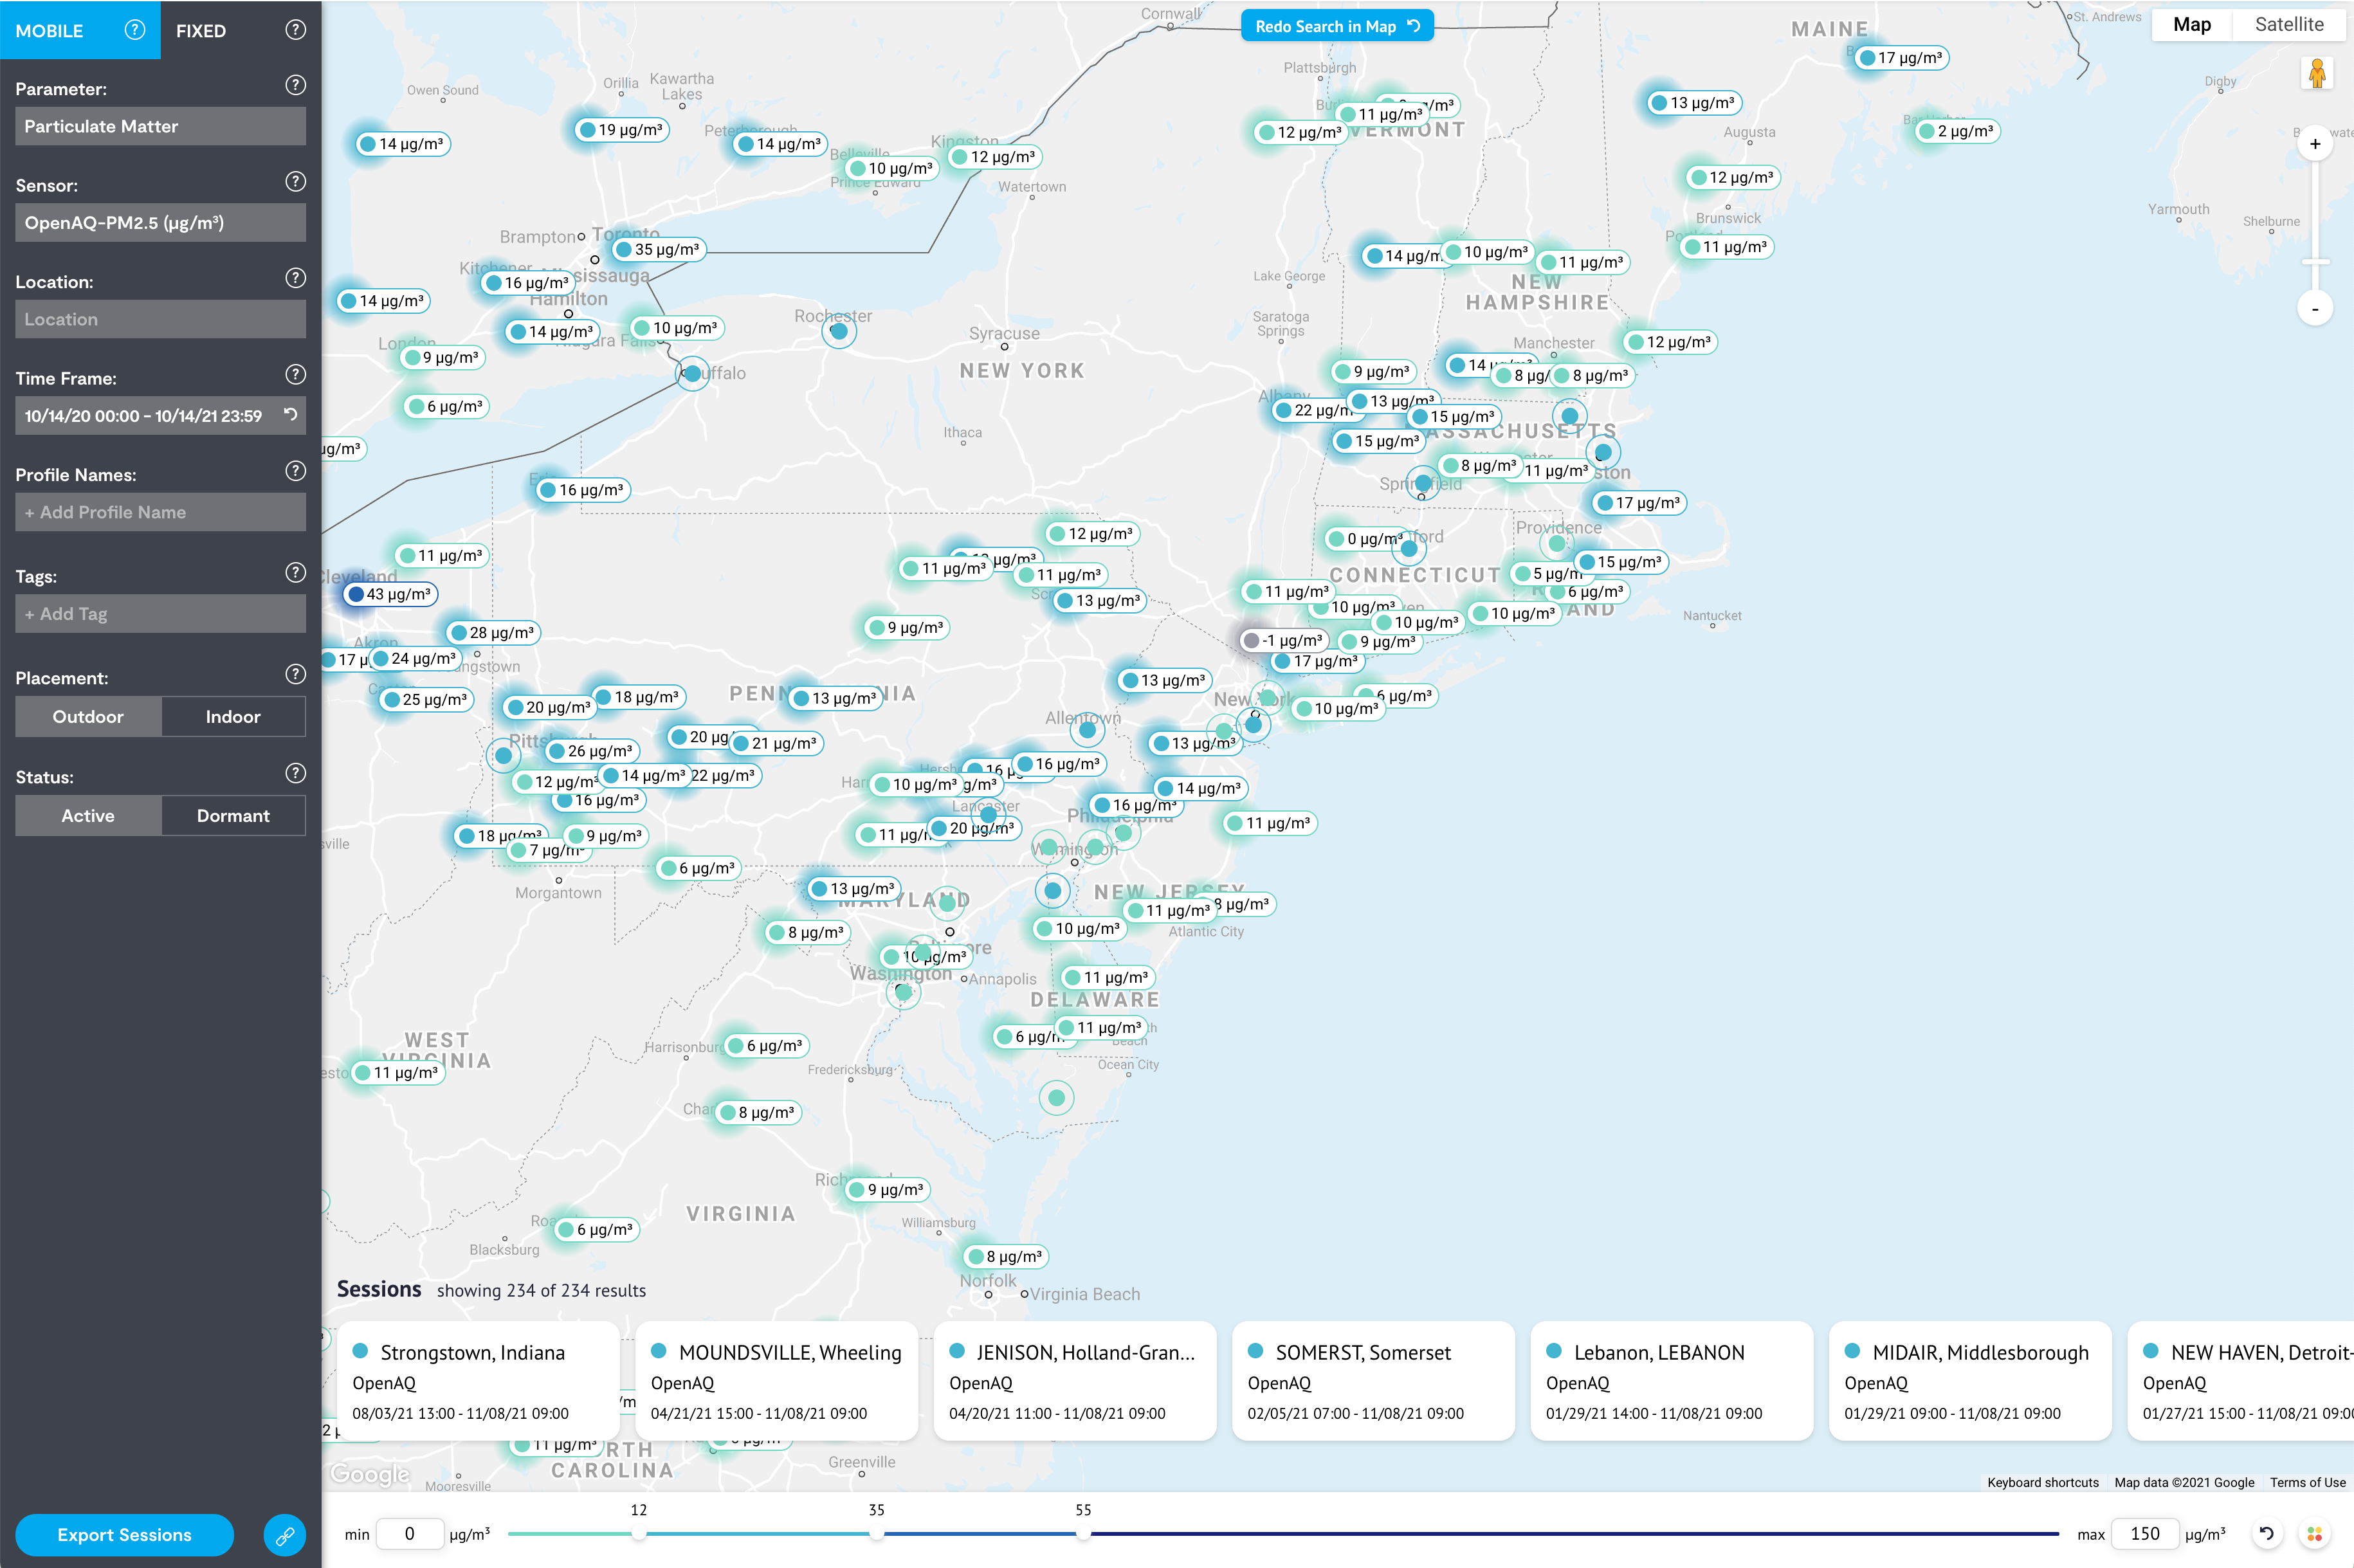Click the Google logo on map
Screen dimensions: 2354x1568
(x=370, y=1474)
